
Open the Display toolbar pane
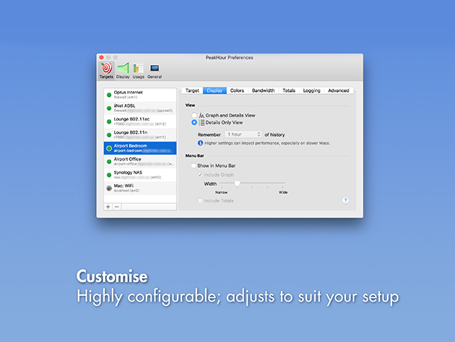[x=123, y=69]
